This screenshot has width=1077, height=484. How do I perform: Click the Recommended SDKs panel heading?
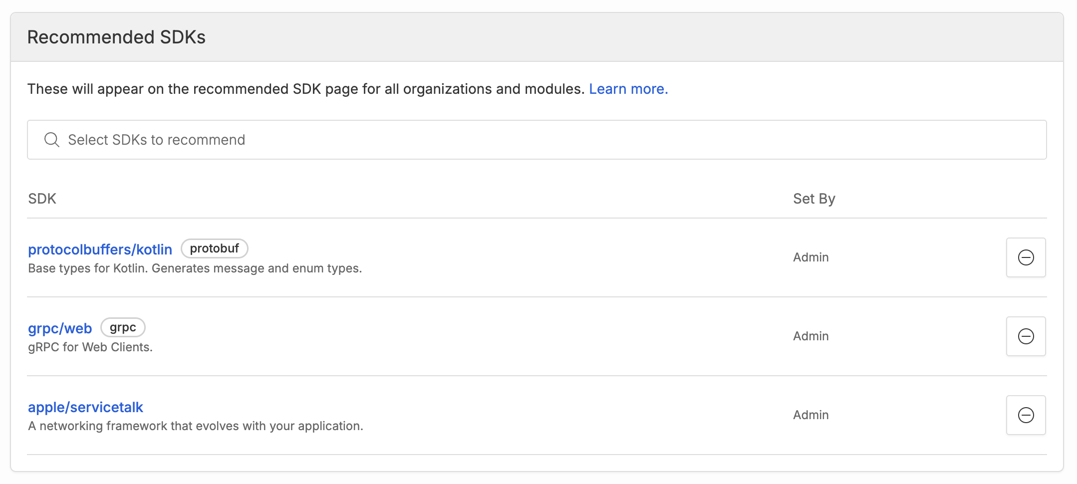(116, 37)
